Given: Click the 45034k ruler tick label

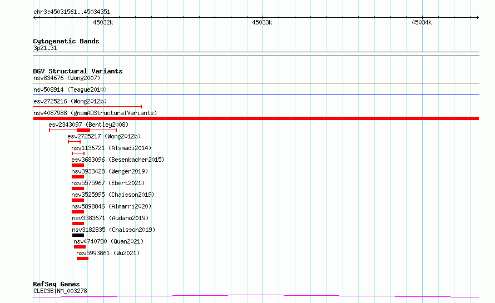Looking at the screenshot, I should [422, 22].
